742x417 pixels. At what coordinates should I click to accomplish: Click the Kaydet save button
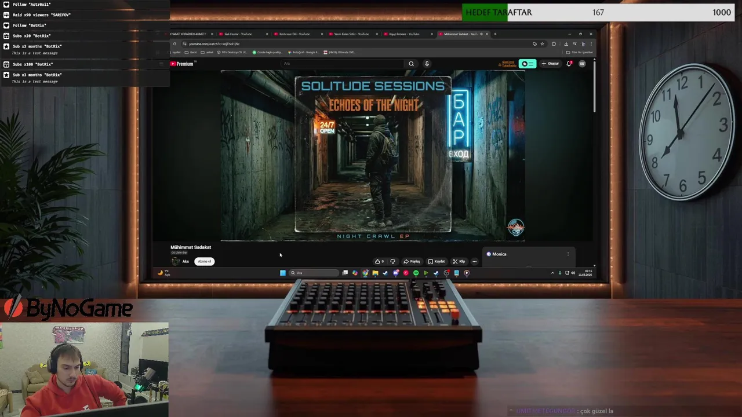[437, 261]
